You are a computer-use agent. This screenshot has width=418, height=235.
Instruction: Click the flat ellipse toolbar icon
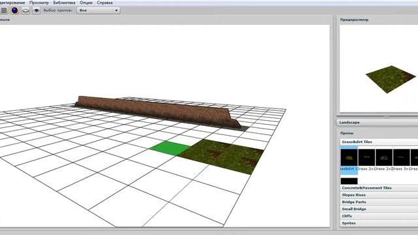tap(25, 10)
